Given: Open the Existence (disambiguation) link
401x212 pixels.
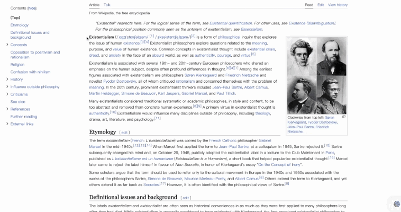Looking at the screenshot, I should (x=312, y=23).
